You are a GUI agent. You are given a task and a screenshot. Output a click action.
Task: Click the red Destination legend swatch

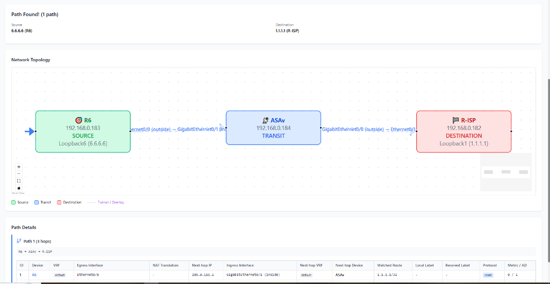coord(59,202)
